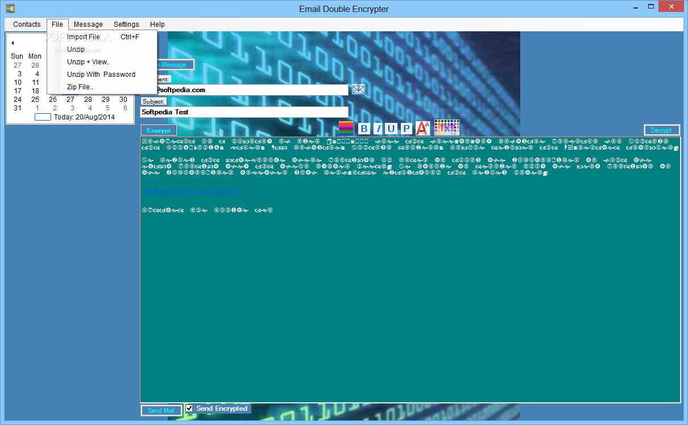
Task: Select calendar day 24
Action: click(x=18, y=100)
